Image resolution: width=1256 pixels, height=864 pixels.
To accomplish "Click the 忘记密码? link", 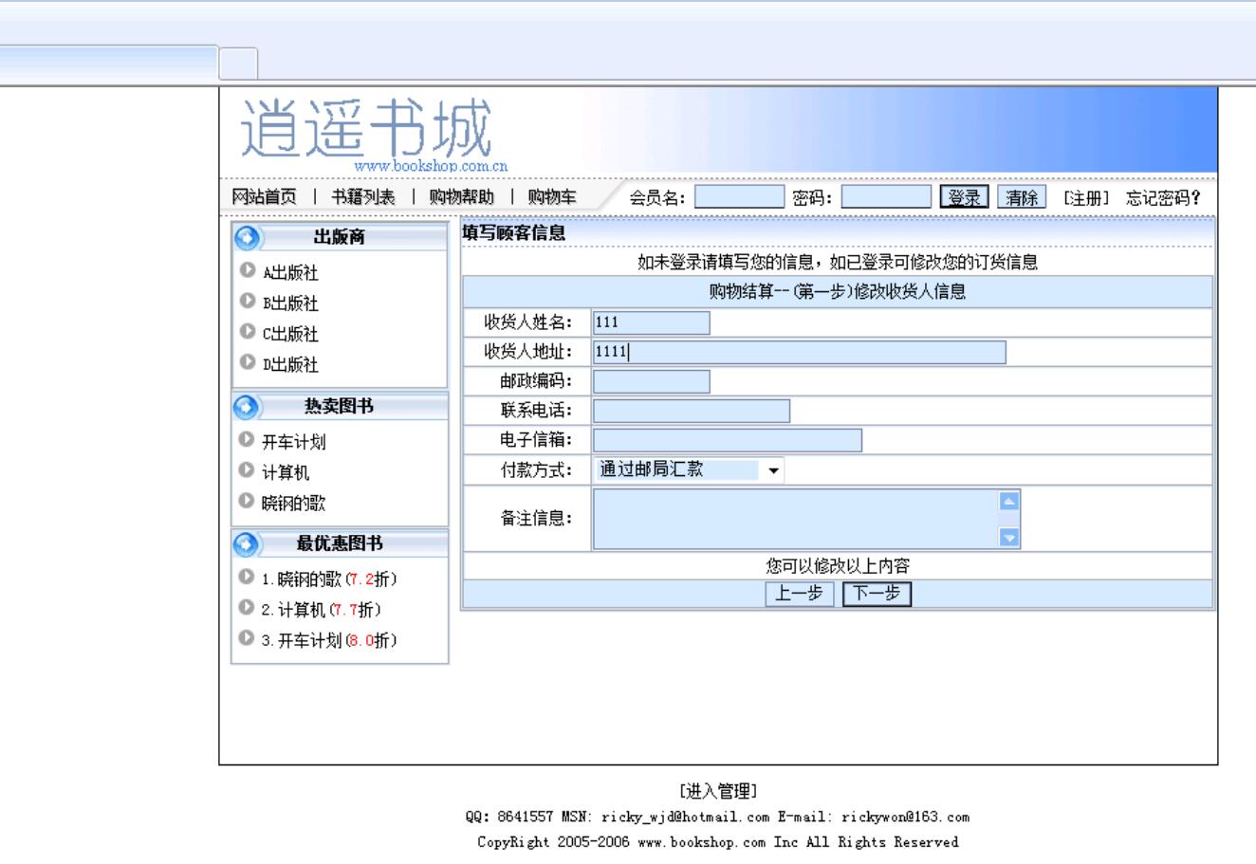I will [1163, 198].
